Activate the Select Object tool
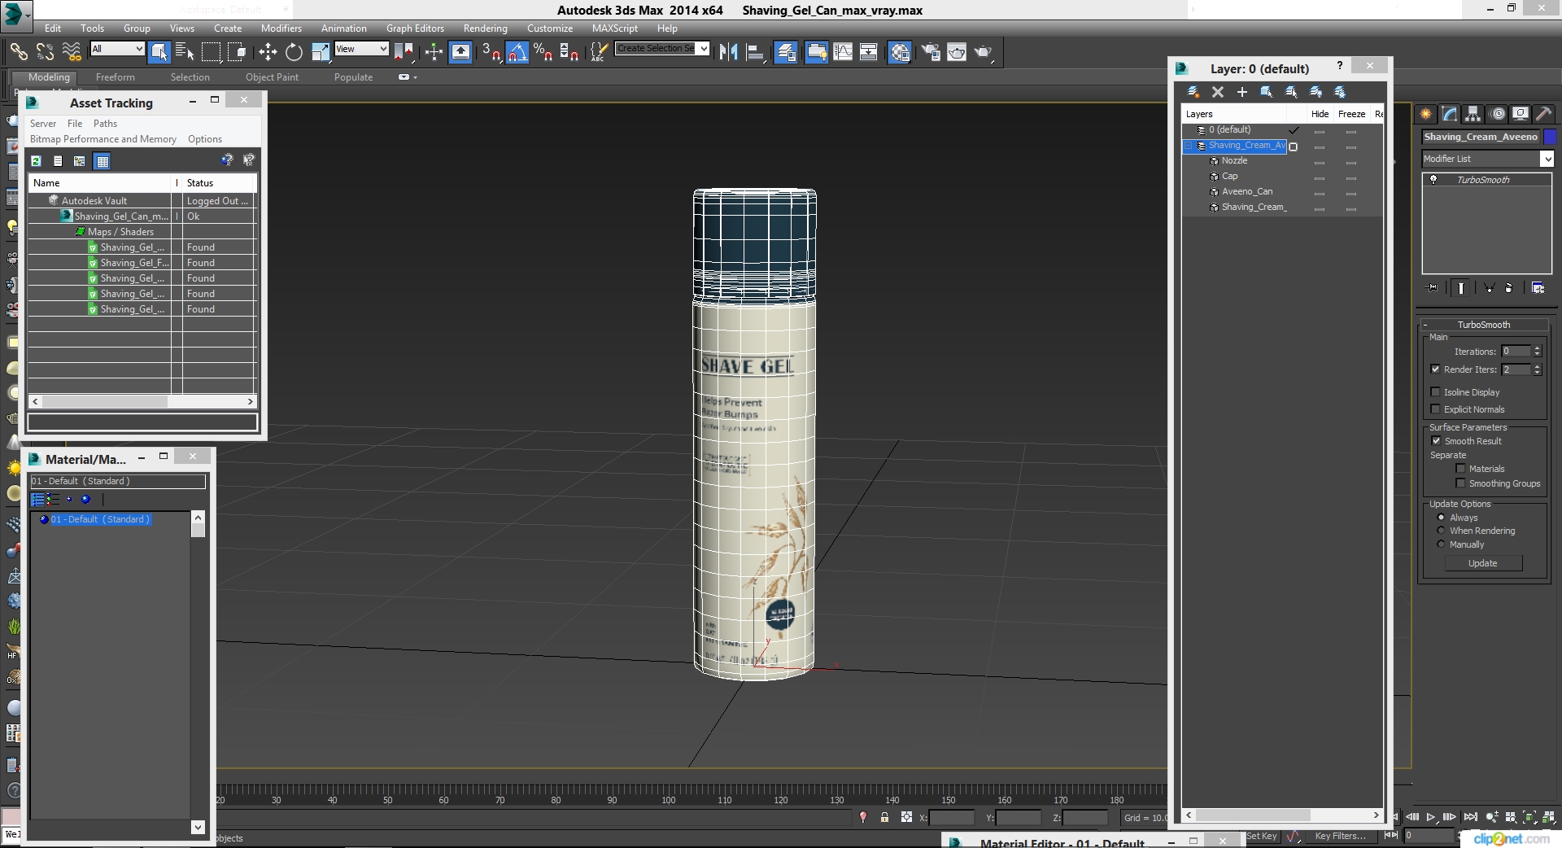This screenshot has width=1562, height=848. coord(159,52)
